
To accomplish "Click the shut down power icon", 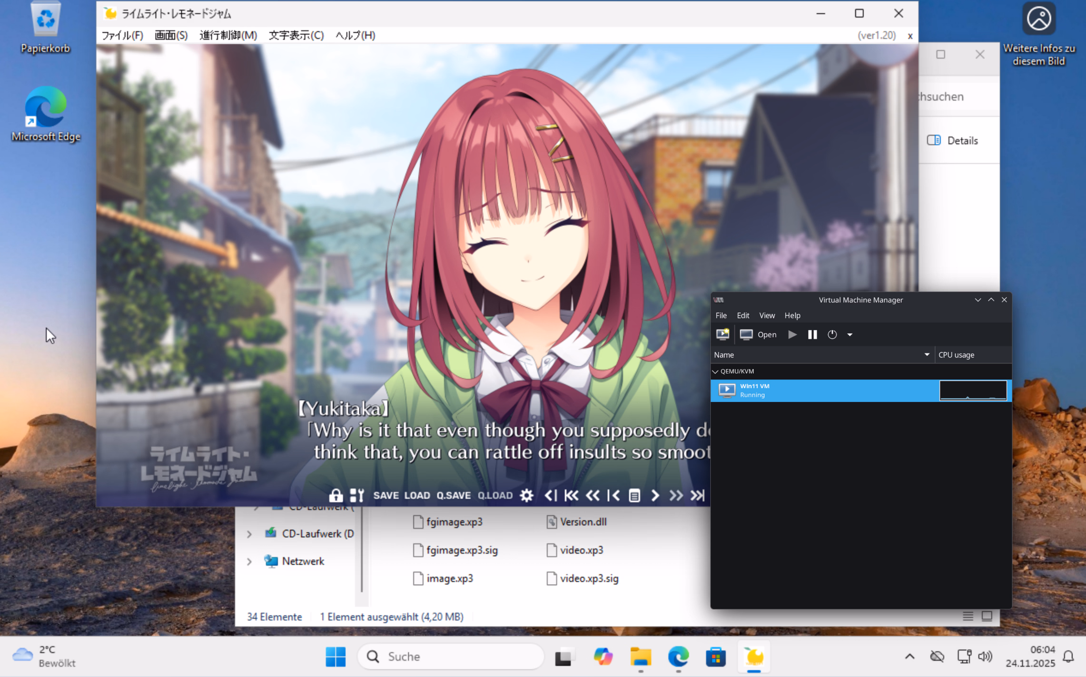I will (x=832, y=334).
